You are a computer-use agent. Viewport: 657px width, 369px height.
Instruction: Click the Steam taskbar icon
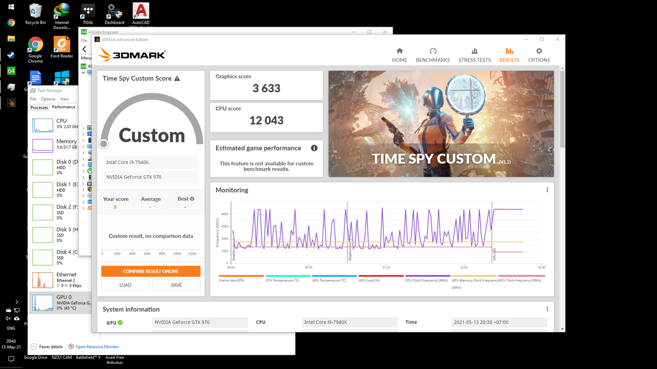coord(11,55)
